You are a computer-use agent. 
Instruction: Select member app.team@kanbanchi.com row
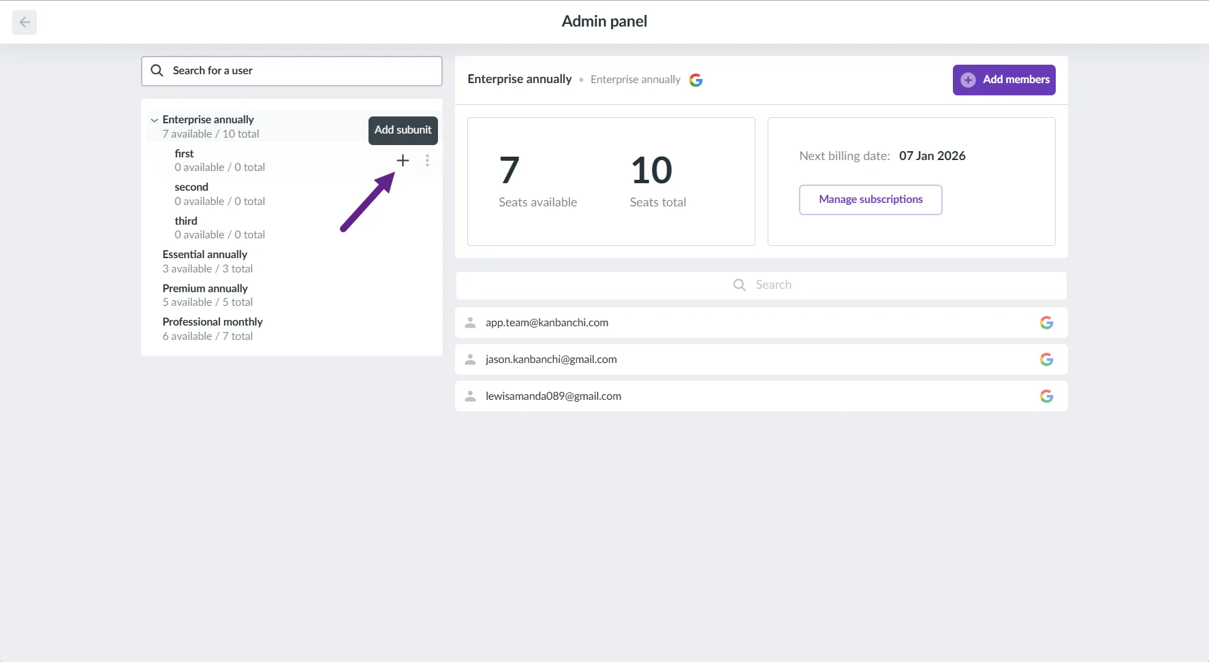click(749, 323)
